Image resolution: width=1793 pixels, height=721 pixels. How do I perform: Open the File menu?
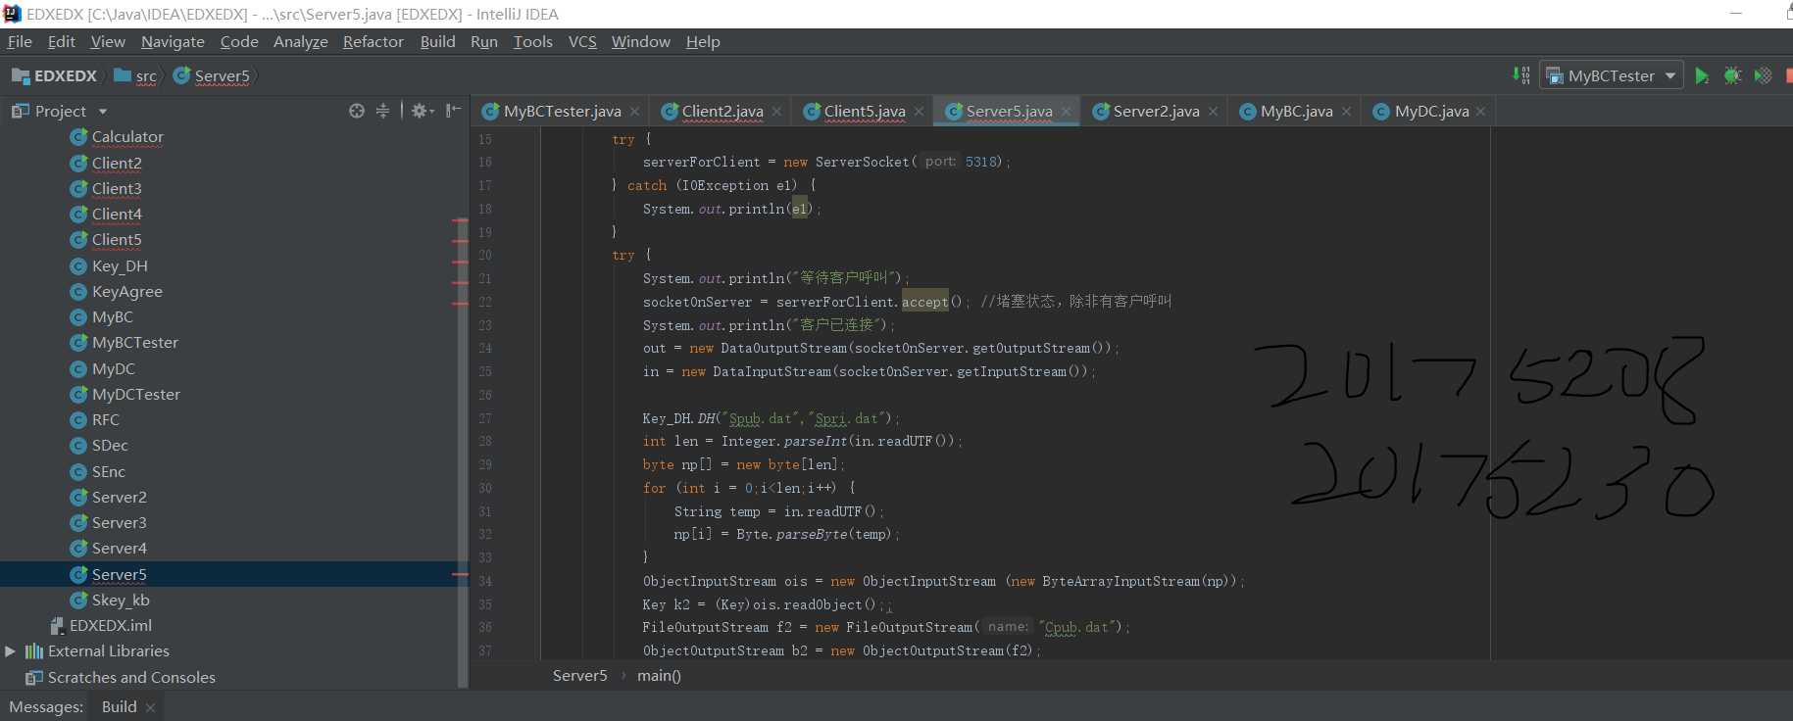click(20, 41)
